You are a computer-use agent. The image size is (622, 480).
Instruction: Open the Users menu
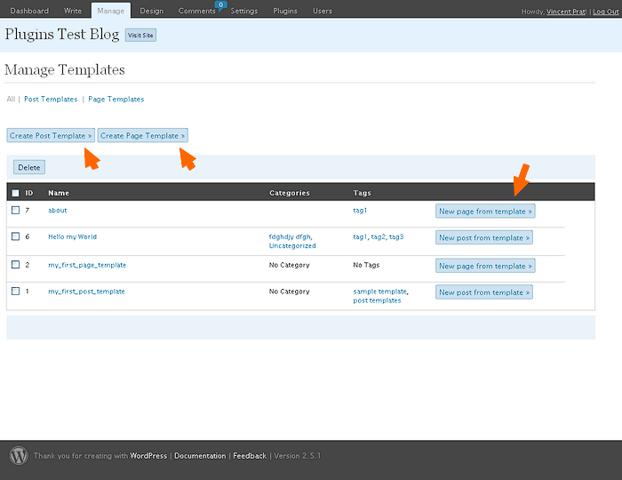pyautogui.click(x=323, y=11)
